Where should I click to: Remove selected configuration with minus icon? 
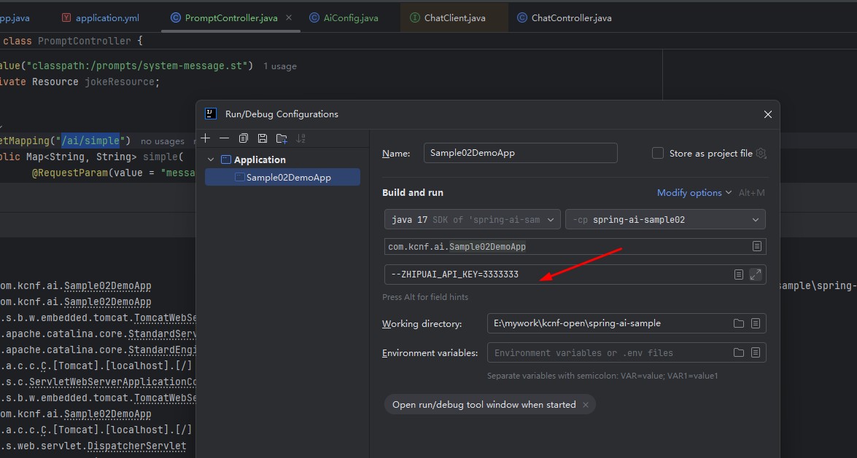(224, 138)
